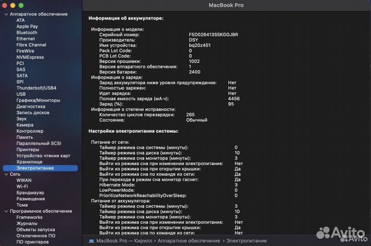Click Электропитание in bottom path bar
Viewport: 371px width, 246px height.
(246, 241)
